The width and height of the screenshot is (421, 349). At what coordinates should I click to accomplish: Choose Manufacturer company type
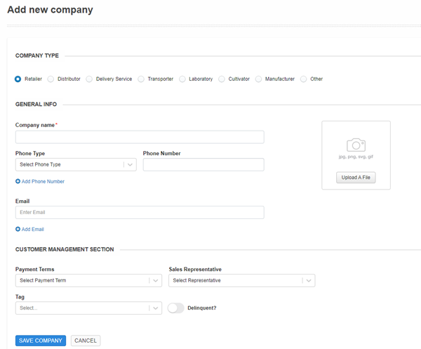258,79
